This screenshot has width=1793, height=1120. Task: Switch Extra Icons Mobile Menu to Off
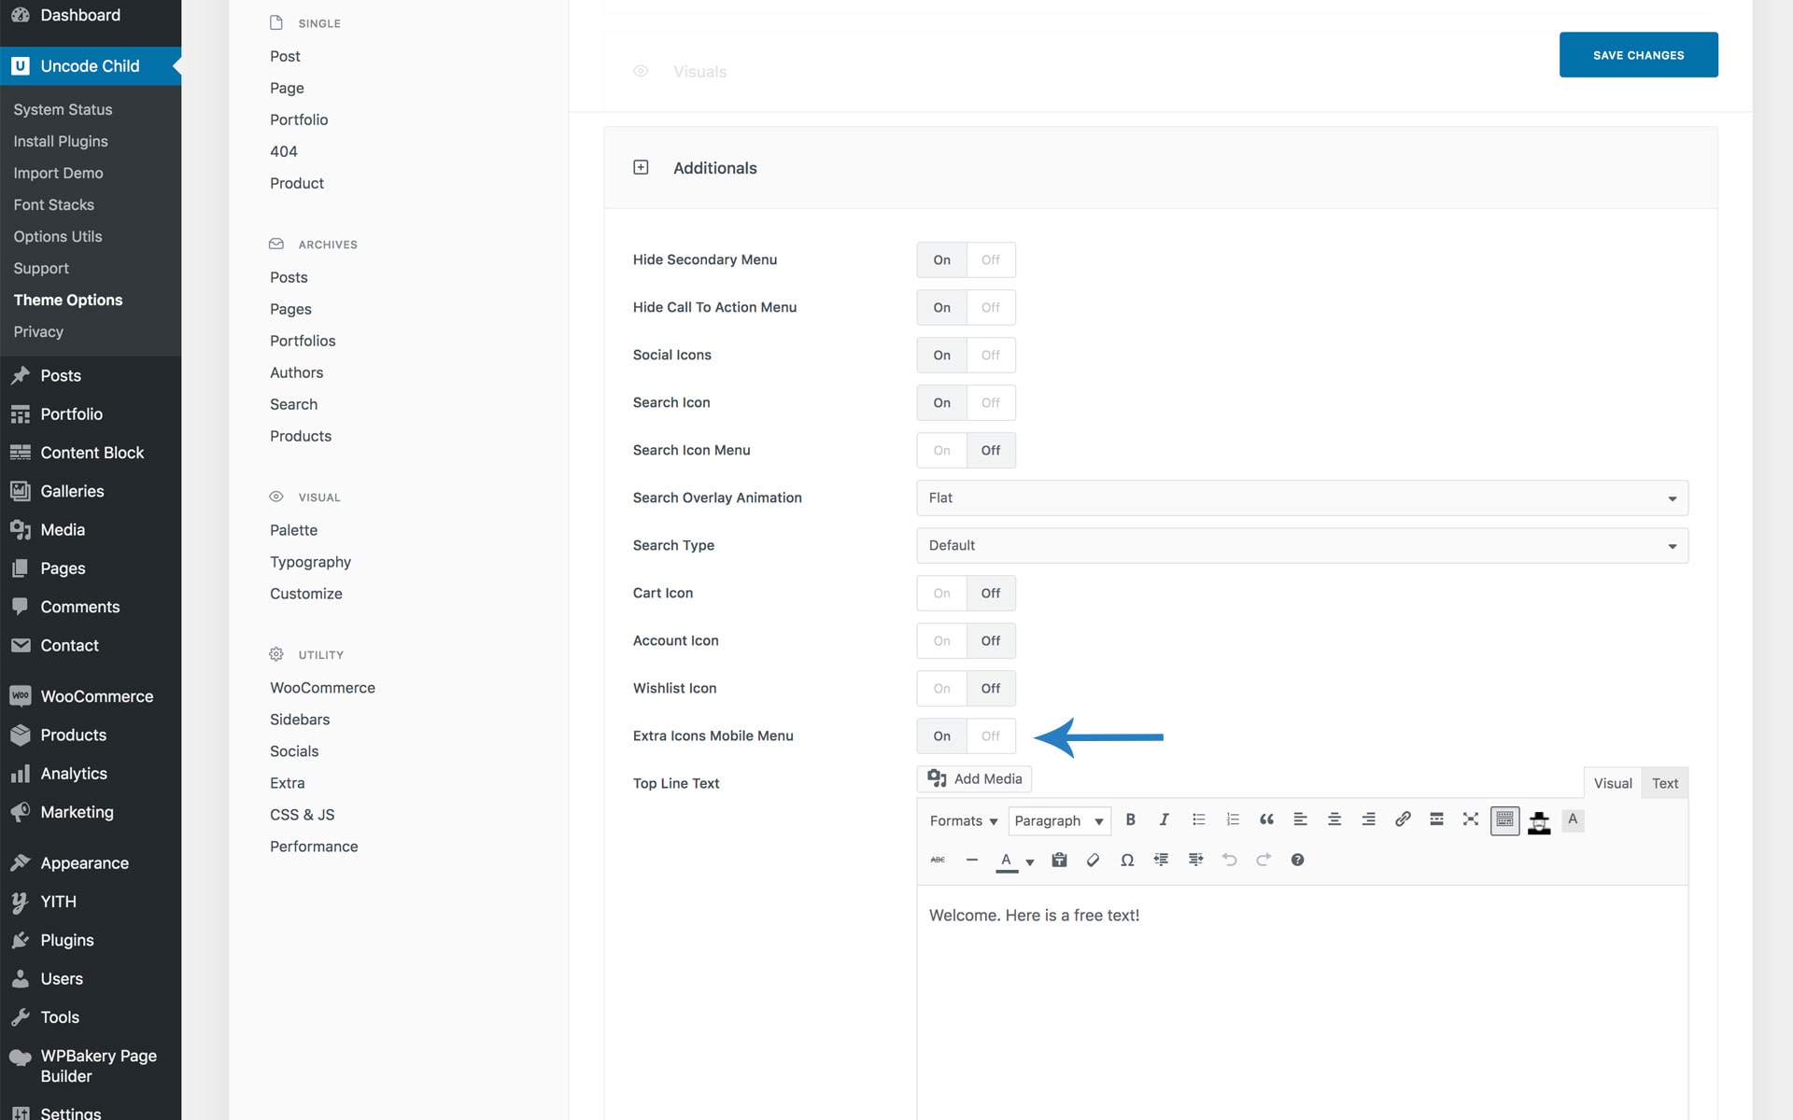(991, 736)
